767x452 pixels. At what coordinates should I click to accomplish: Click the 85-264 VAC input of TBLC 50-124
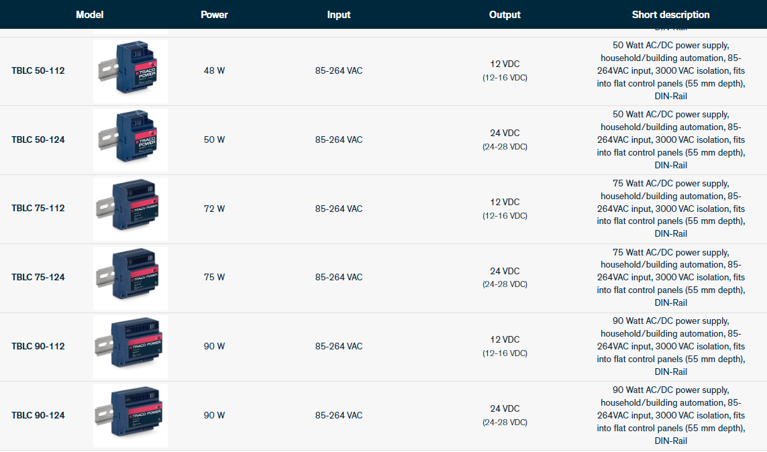tap(339, 139)
